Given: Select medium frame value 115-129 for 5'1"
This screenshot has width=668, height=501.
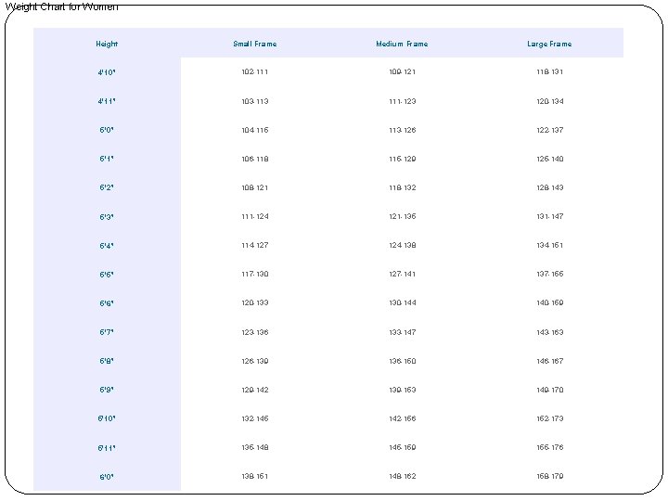Looking at the screenshot, I should click(x=402, y=159).
